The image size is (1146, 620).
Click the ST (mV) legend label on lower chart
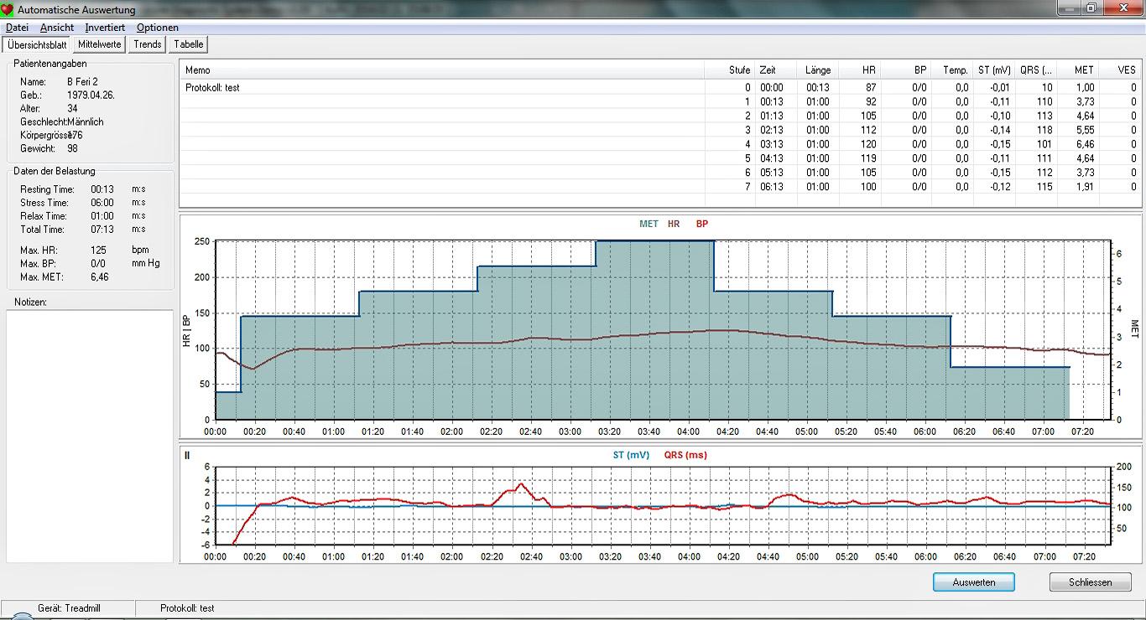point(631,455)
